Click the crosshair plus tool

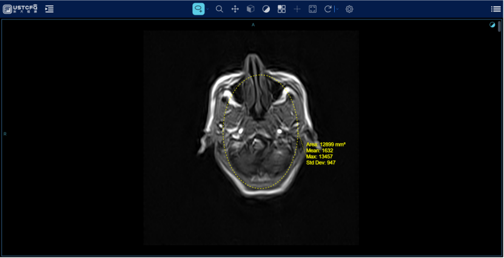pyautogui.click(x=297, y=9)
